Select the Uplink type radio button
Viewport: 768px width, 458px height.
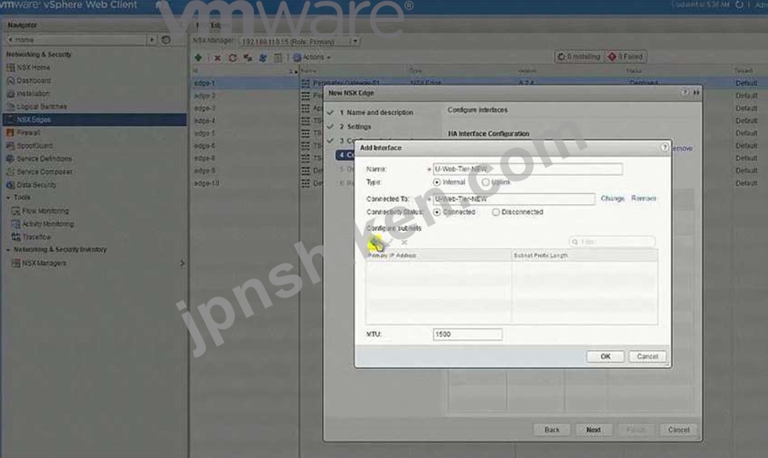[x=486, y=182]
